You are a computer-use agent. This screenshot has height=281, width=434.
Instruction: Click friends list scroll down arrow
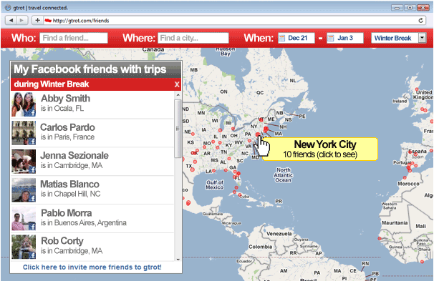pyautogui.click(x=178, y=260)
